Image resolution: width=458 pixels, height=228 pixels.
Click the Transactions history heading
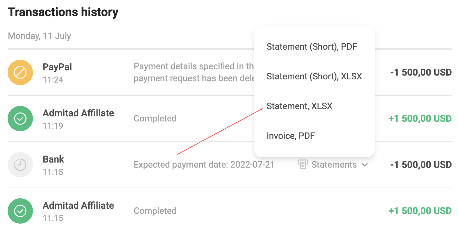pyautogui.click(x=63, y=12)
